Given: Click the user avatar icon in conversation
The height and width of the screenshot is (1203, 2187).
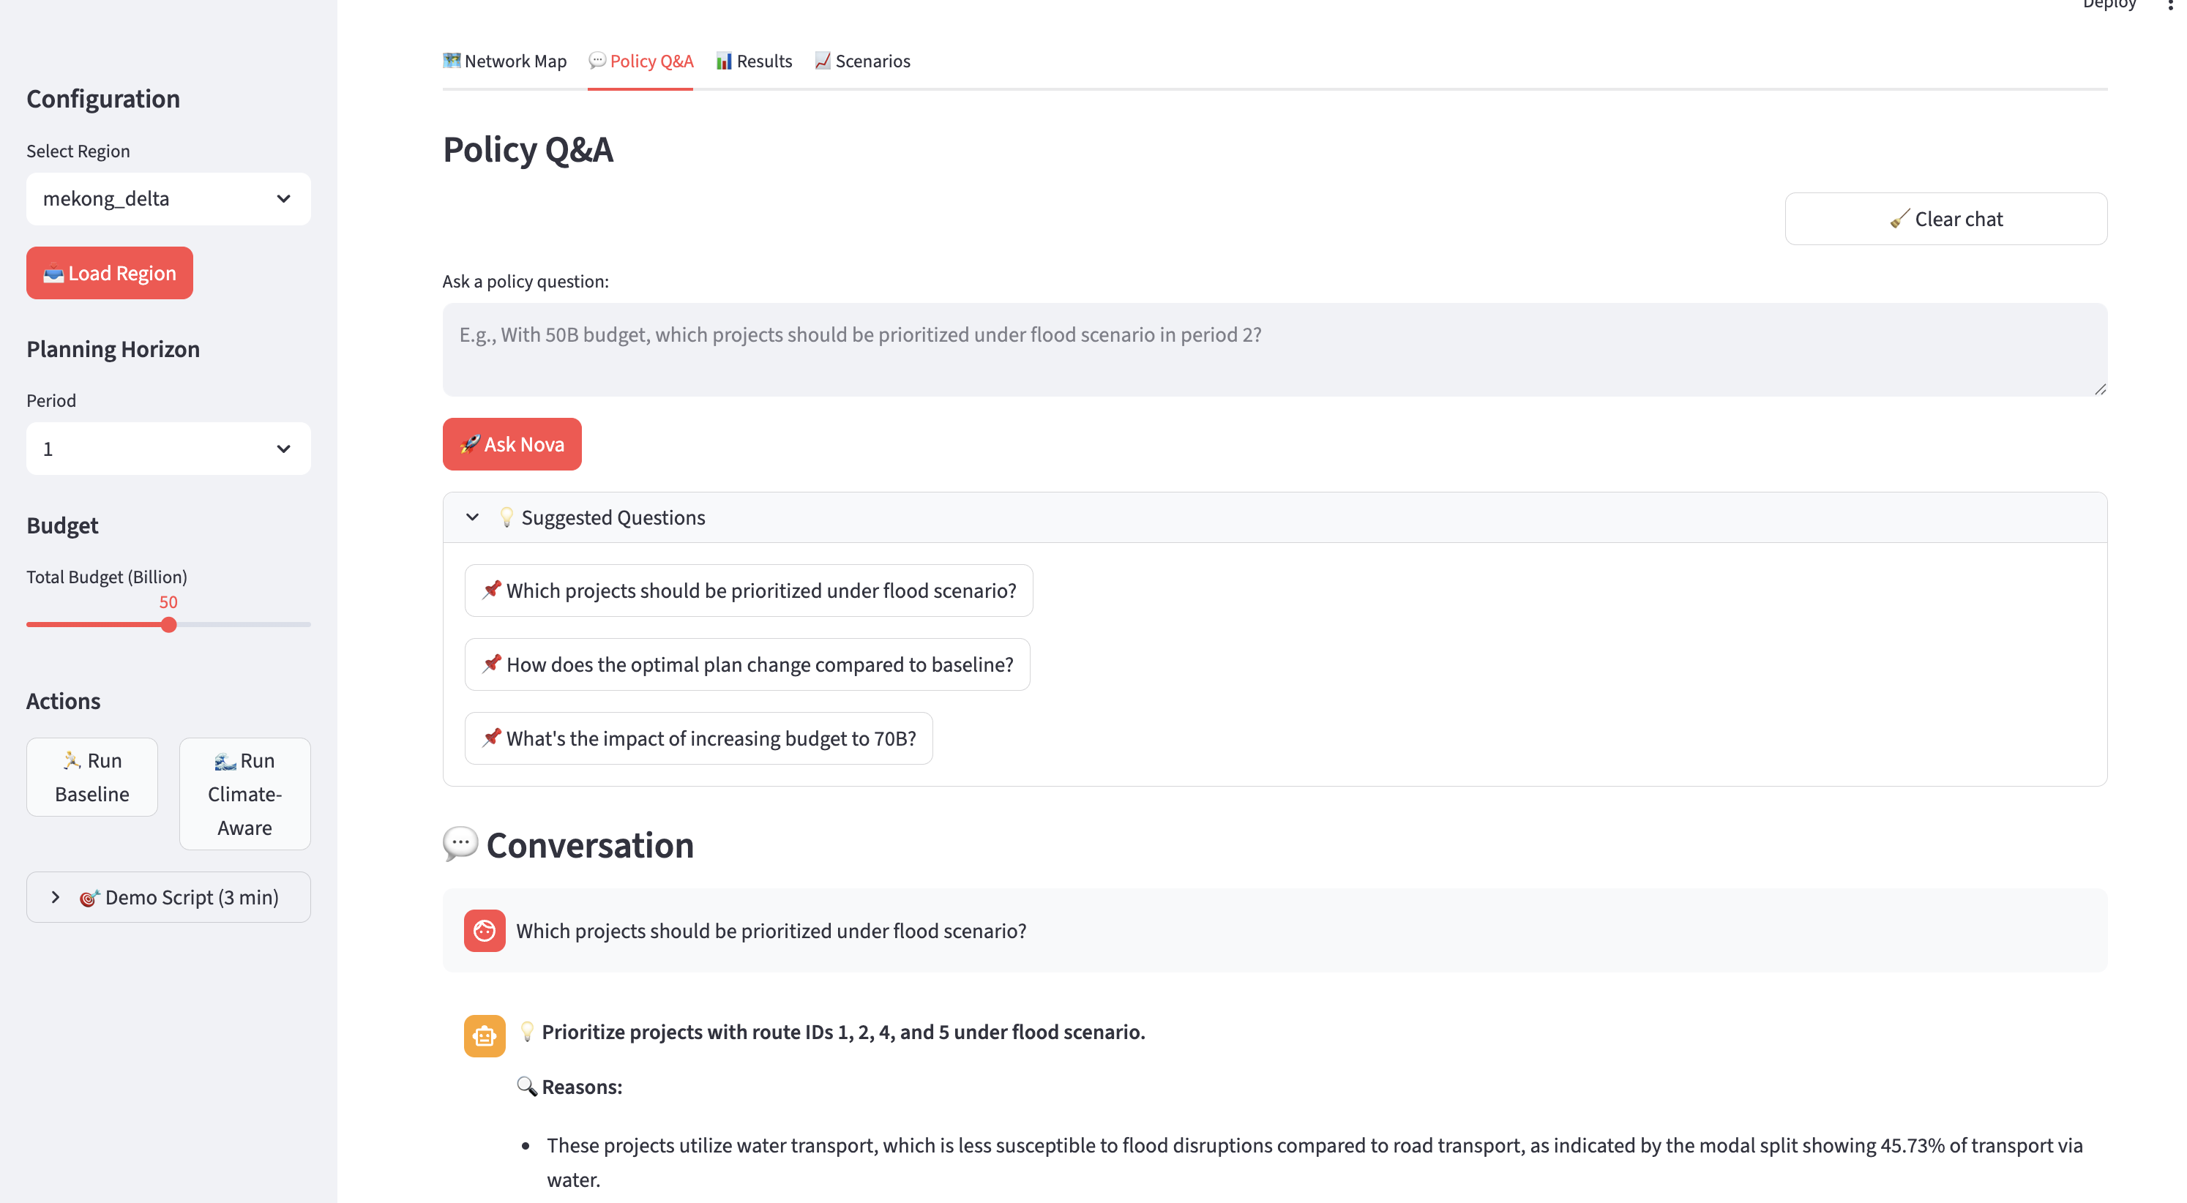Looking at the screenshot, I should [x=484, y=931].
